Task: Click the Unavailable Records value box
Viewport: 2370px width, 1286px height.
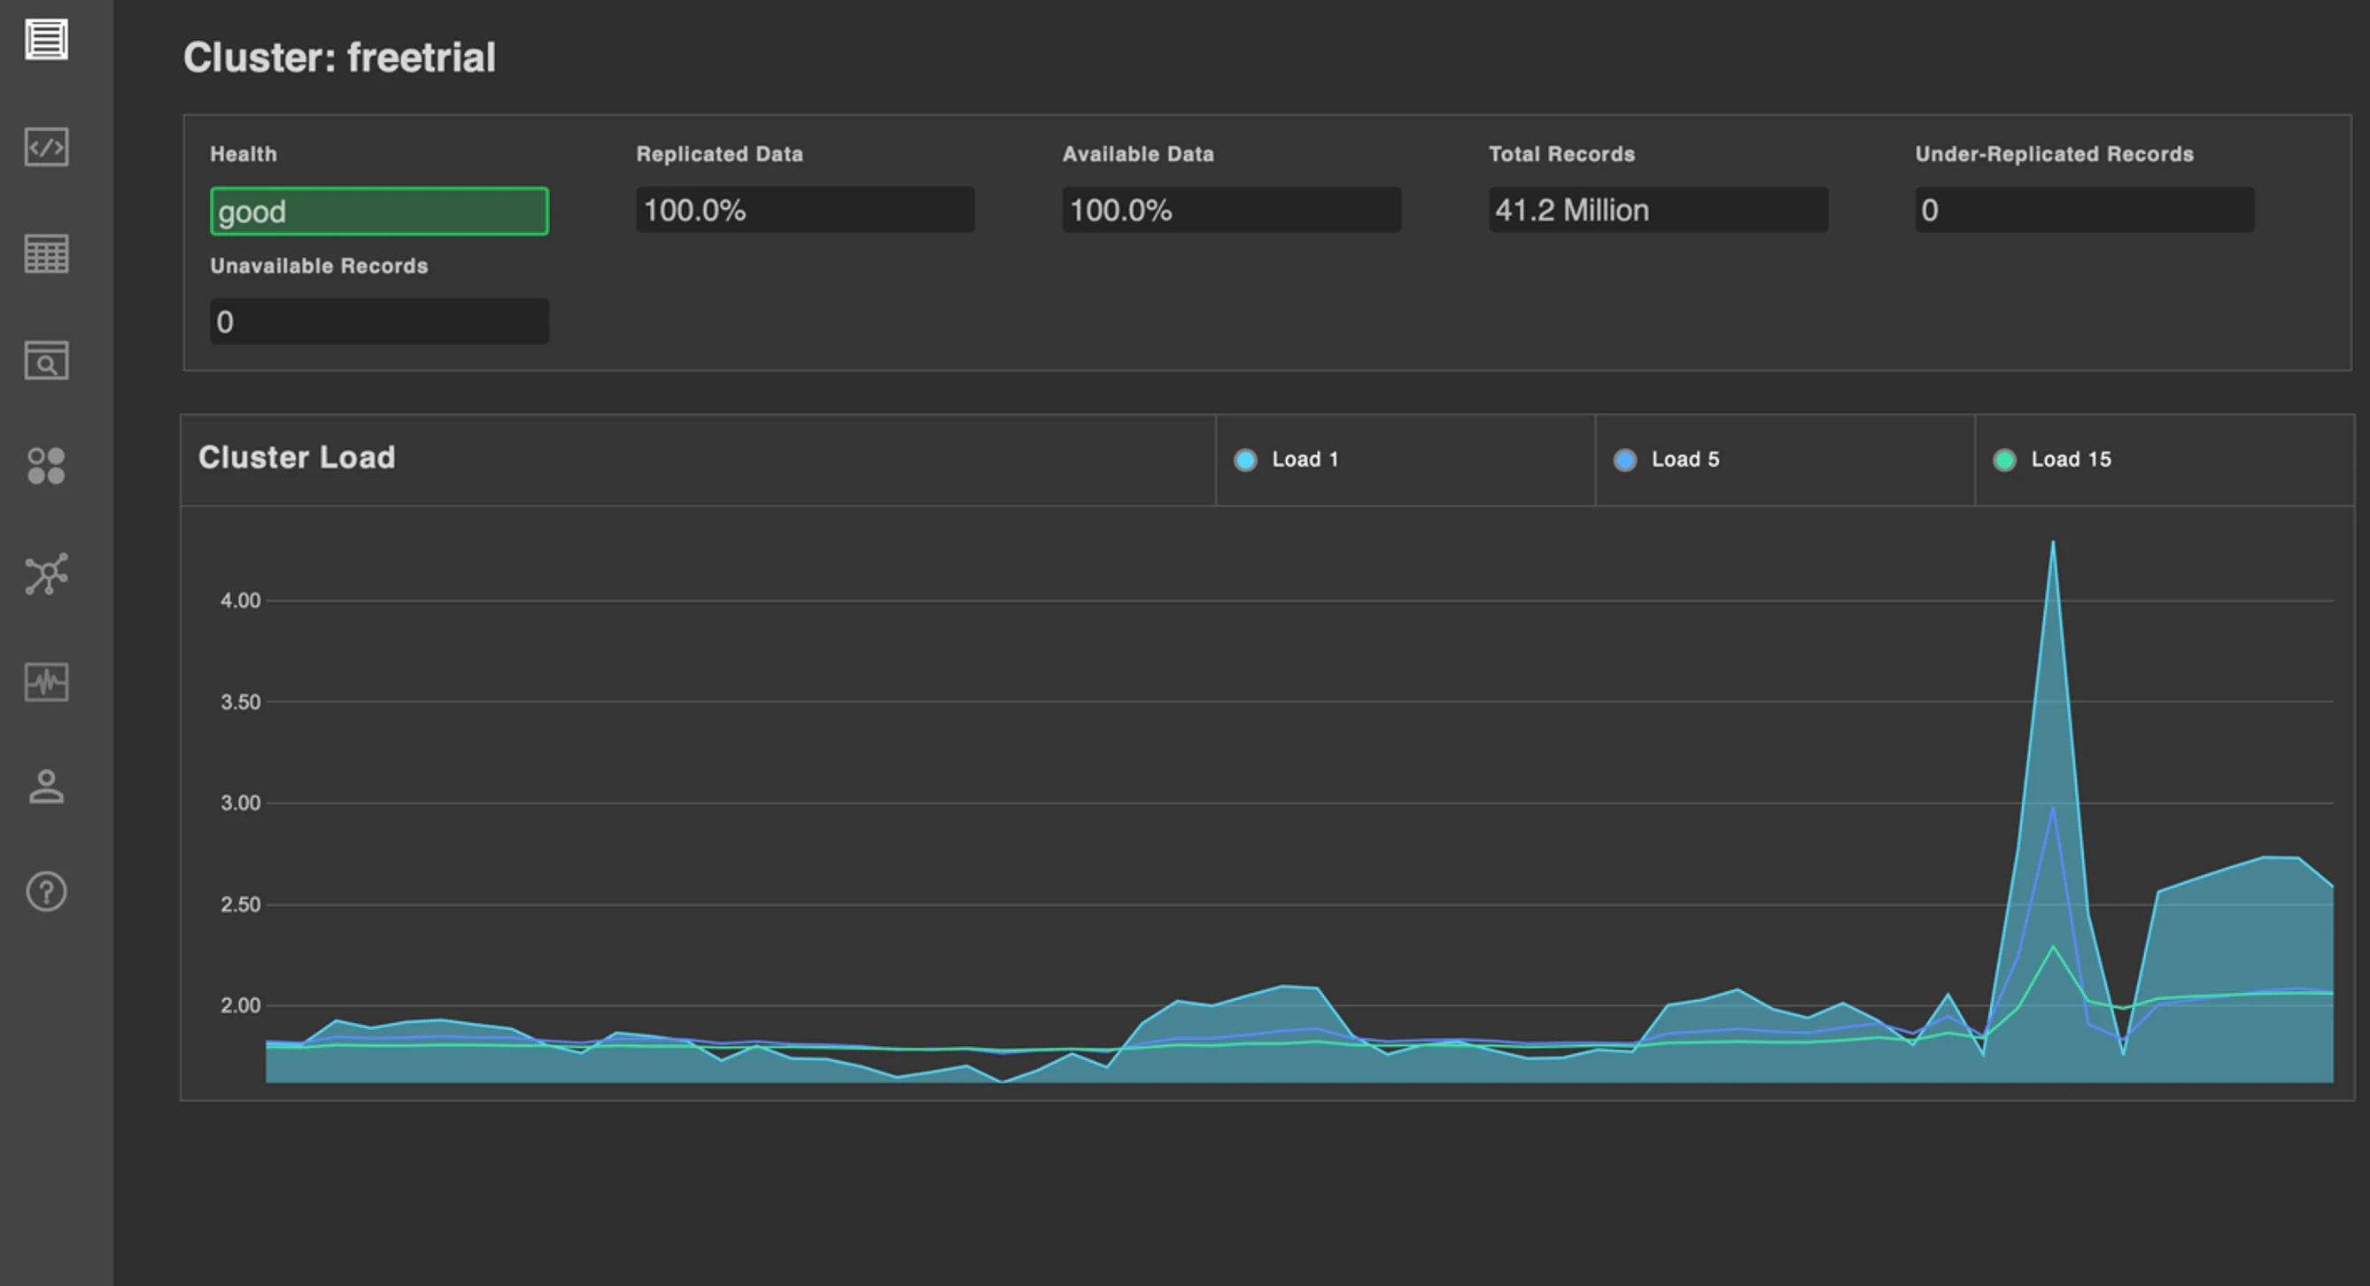Action: (x=379, y=321)
